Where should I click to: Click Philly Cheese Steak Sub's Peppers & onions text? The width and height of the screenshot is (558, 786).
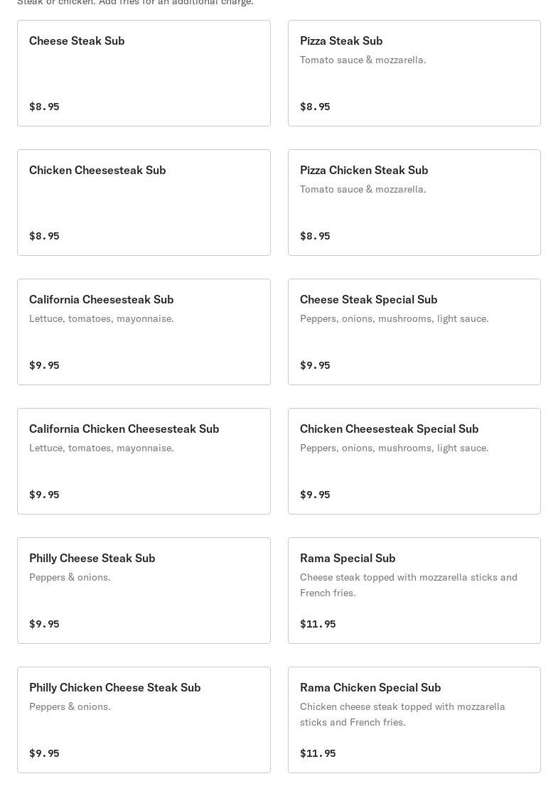tap(70, 577)
